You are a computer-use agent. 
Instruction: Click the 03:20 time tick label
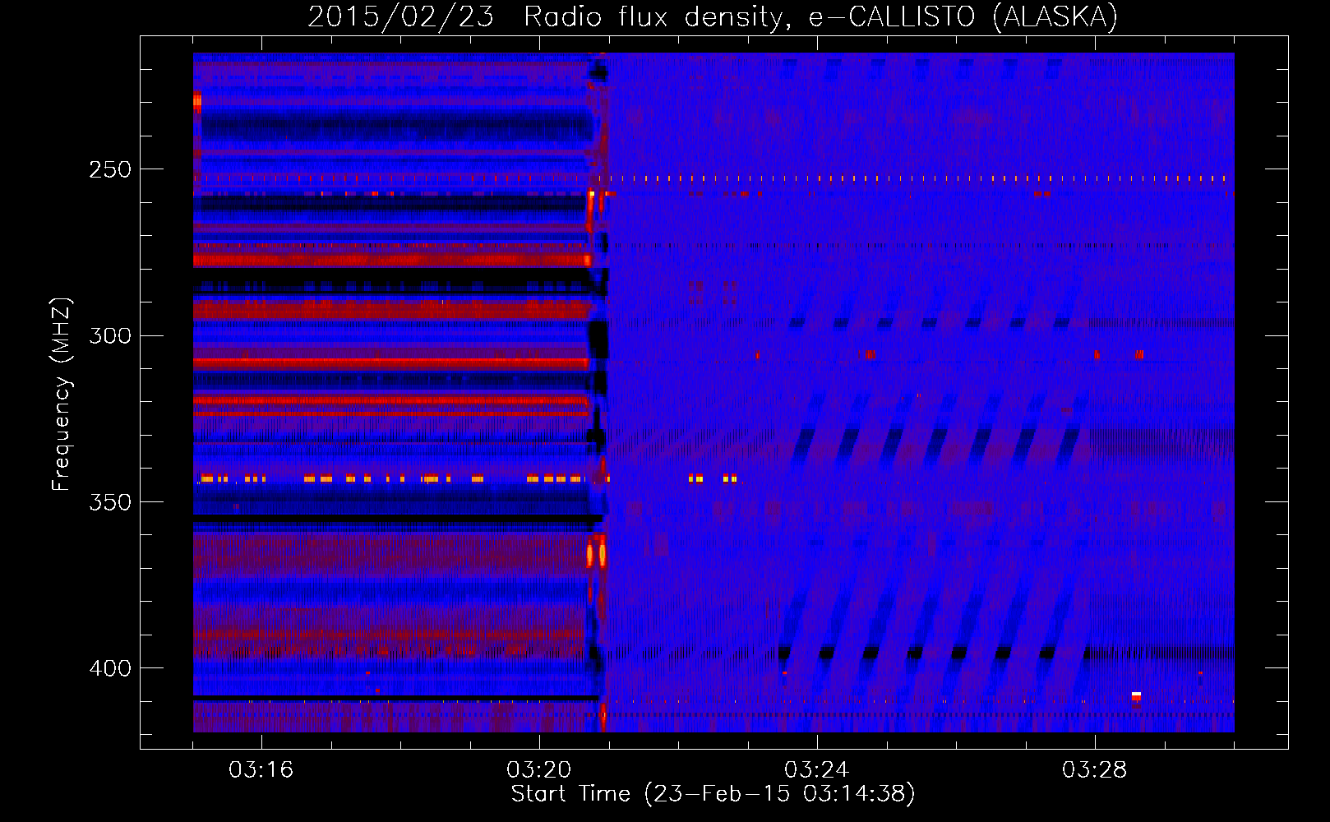[x=538, y=770]
